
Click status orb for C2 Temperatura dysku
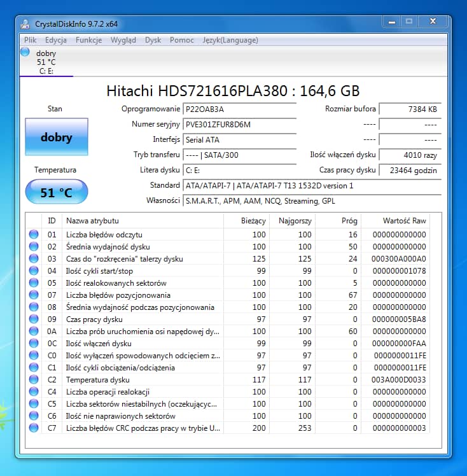click(x=33, y=380)
